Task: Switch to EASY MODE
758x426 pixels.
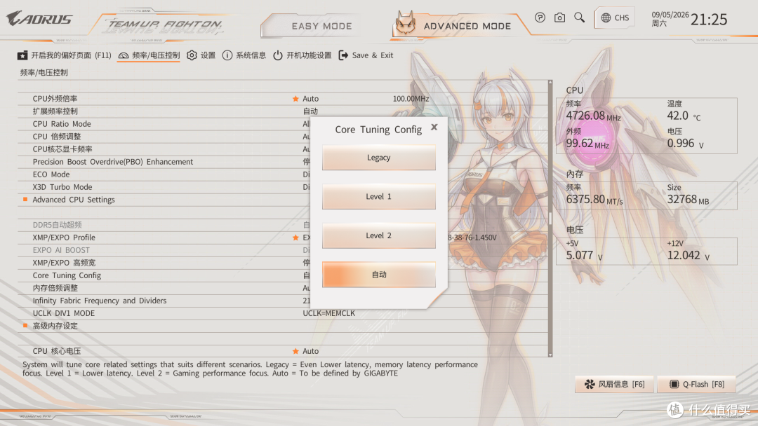Action: (x=321, y=26)
